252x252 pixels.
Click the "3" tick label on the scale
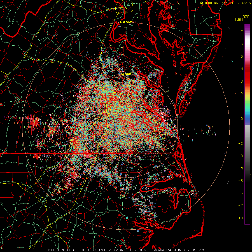pos(242,81)
